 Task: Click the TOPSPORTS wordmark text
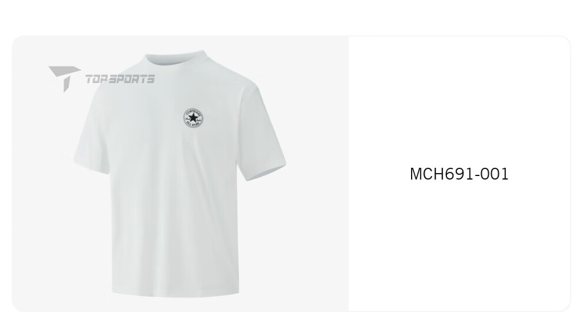click(120, 79)
